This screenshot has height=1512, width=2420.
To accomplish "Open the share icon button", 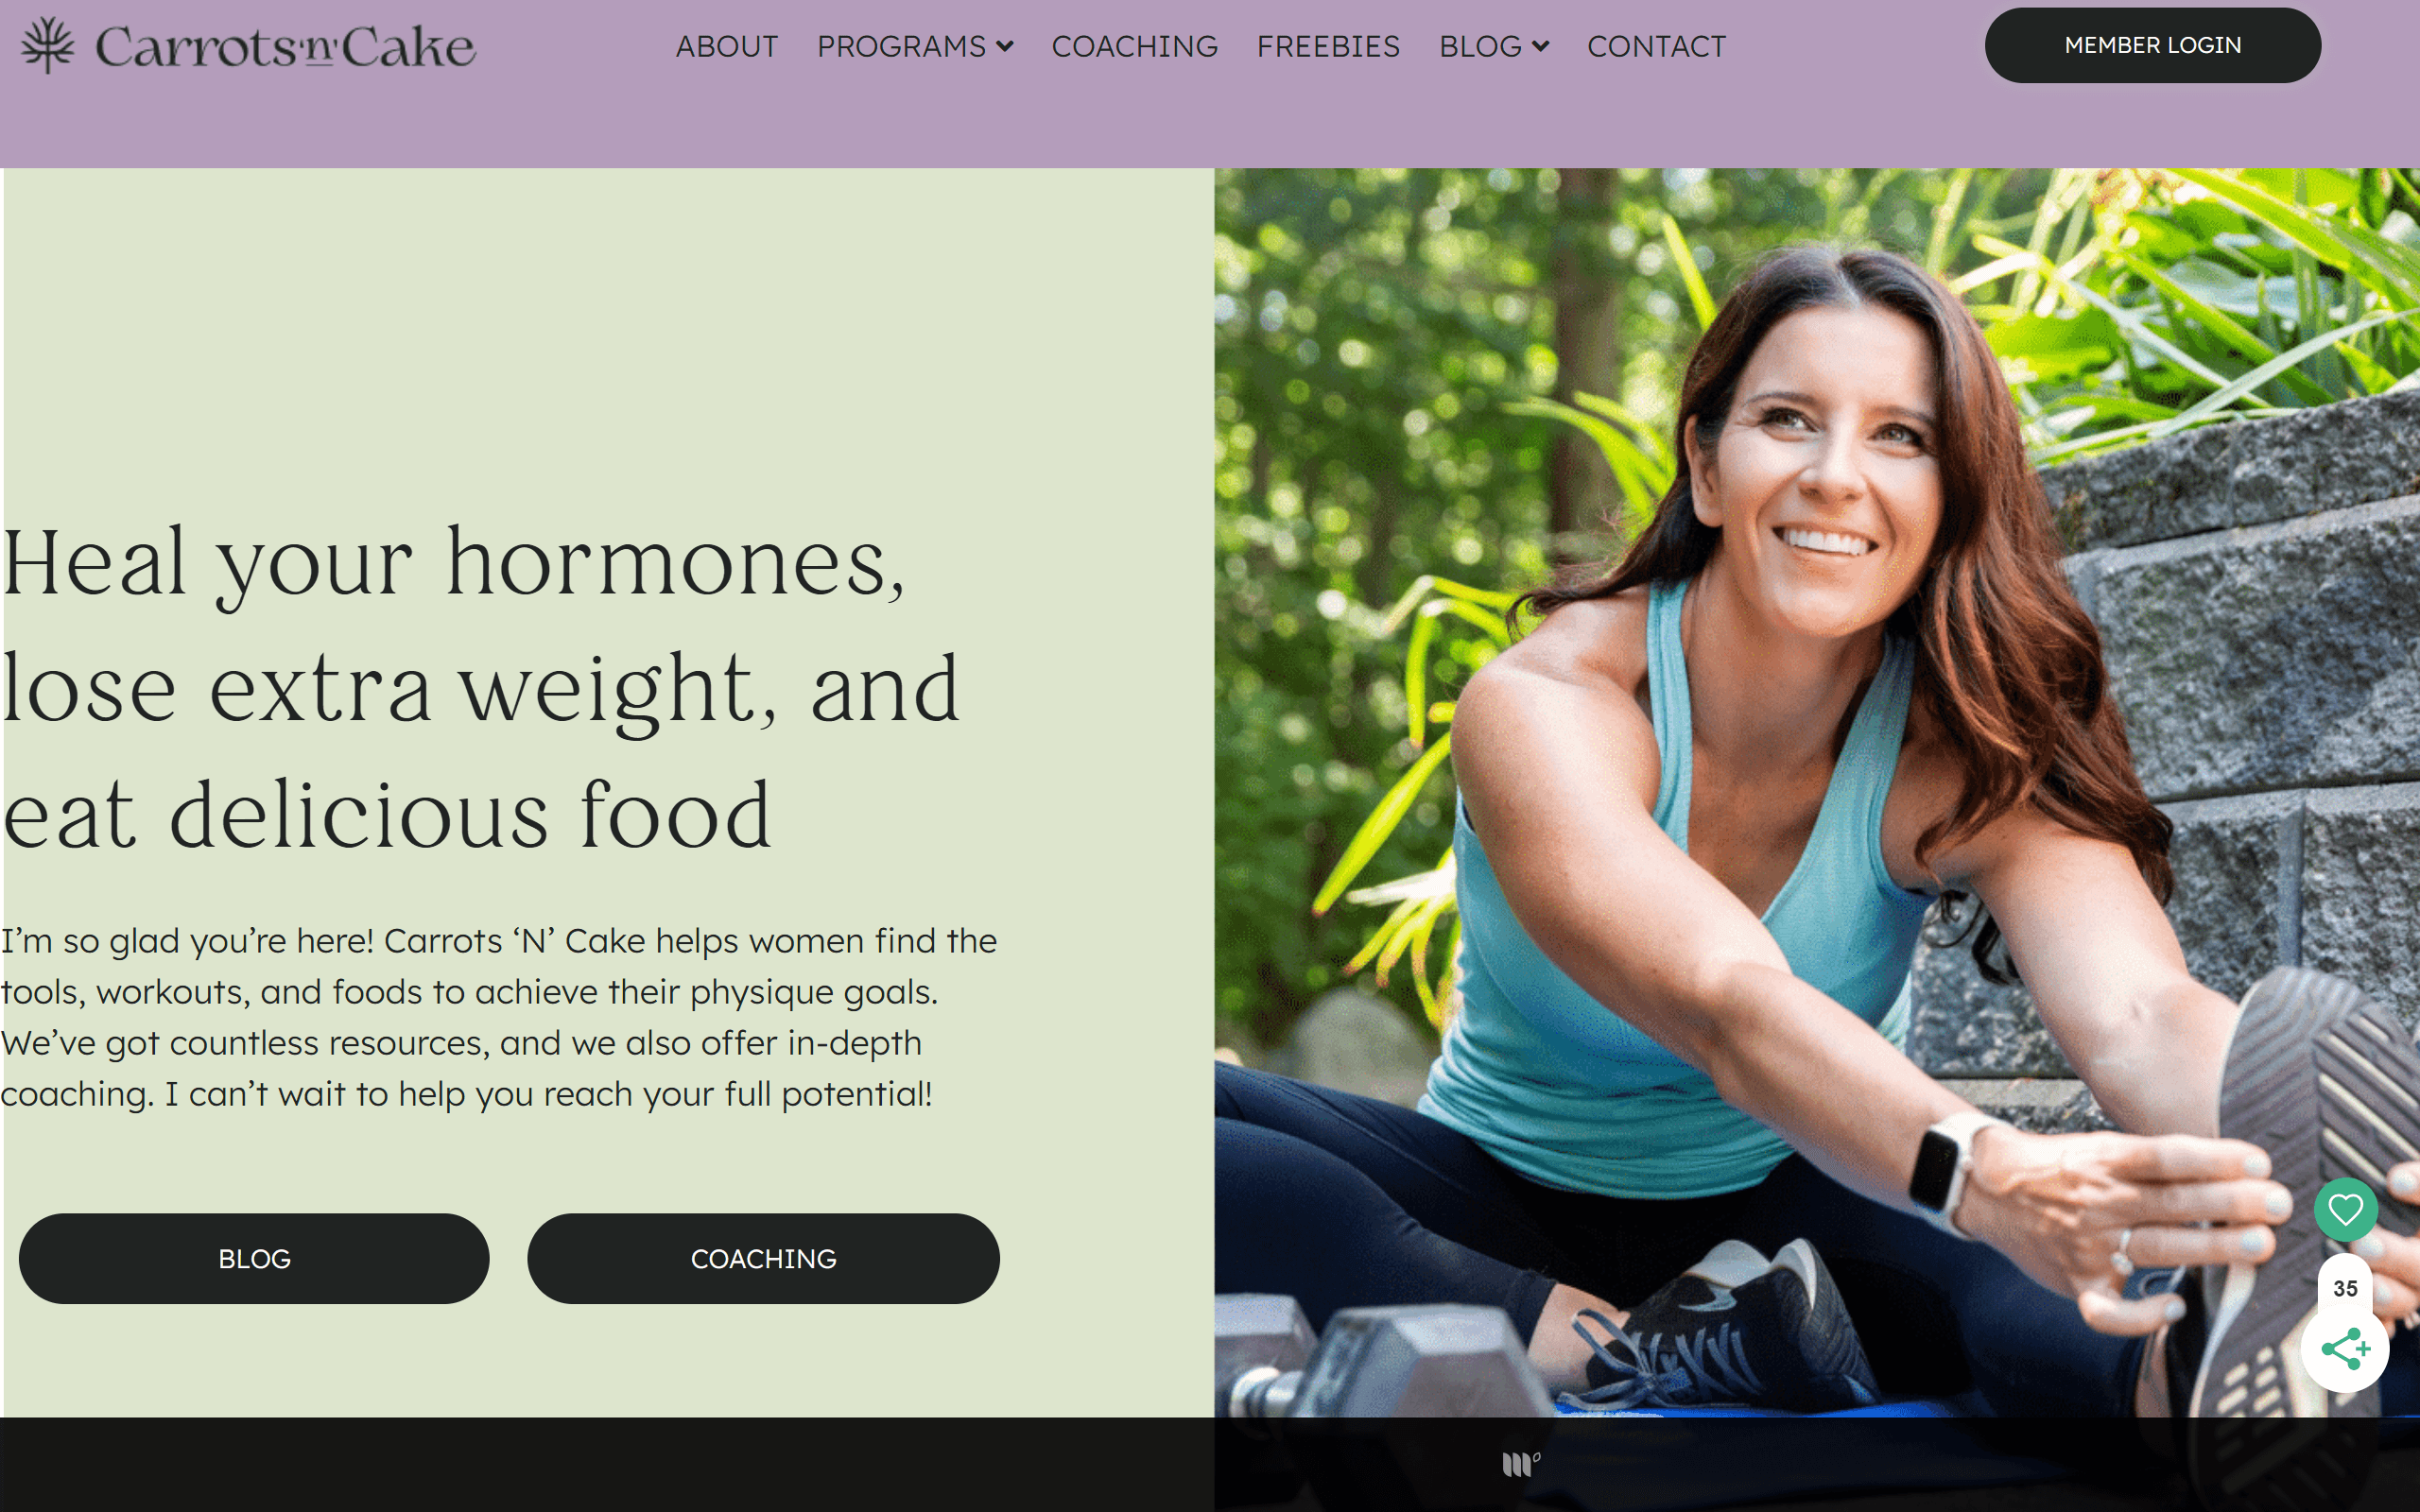I will [x=2345, y=1349].
